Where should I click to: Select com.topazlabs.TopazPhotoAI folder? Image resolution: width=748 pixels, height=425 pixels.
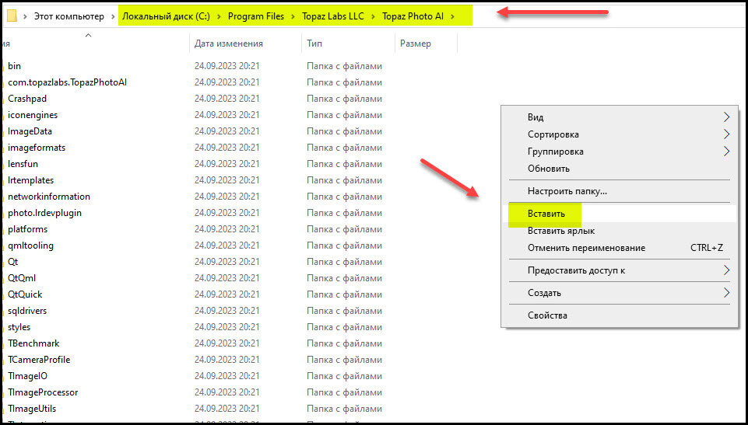pyautogui.click(x=67, y=82)
